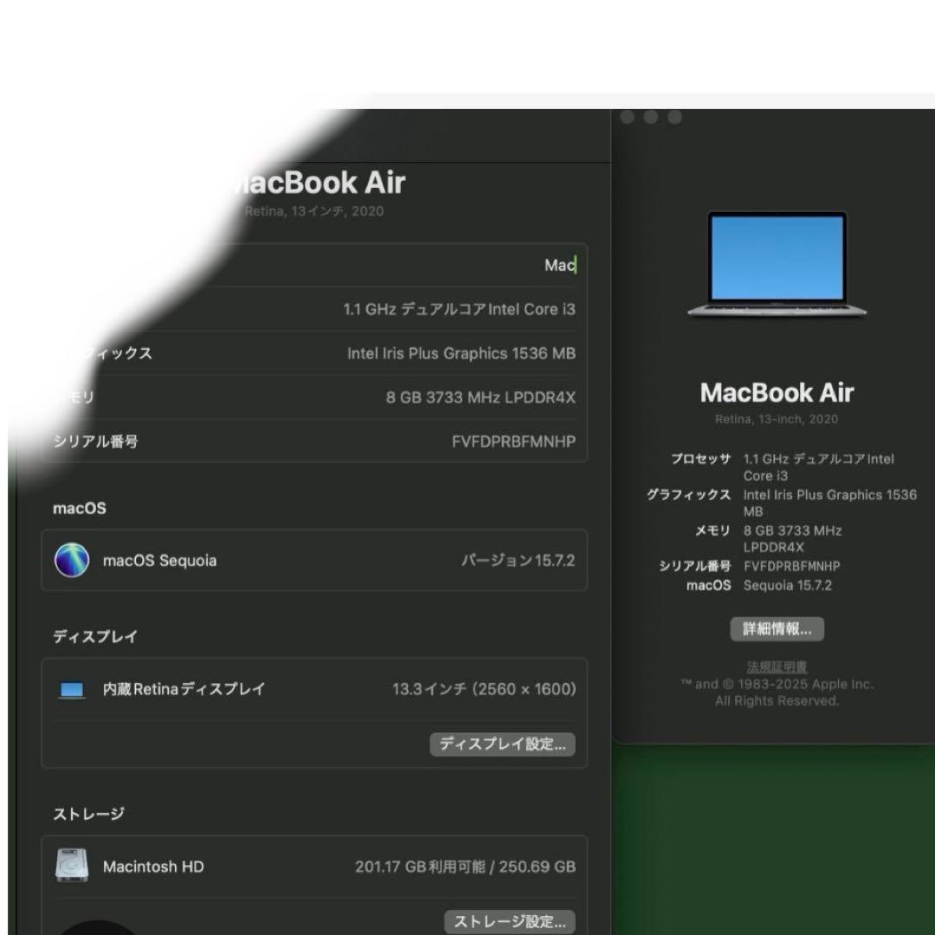Click the Macintosh HD label
935x935 pixels.
(x=153, y=867)
